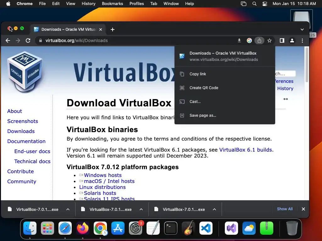Reload the VirtualBox downloads page

tap(28, 40)
